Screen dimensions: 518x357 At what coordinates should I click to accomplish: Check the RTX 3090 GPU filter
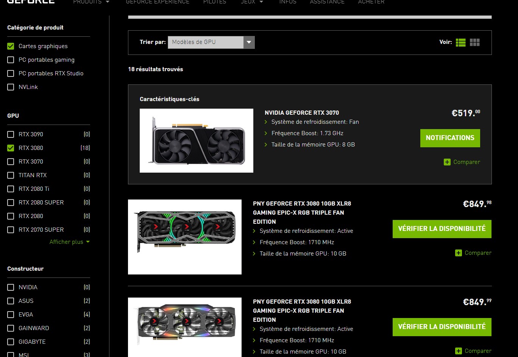pyautogui.click(x=11, y=134)
